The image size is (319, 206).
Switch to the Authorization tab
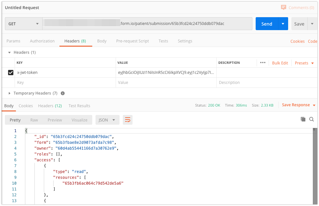pyautogui.click(x=42, y=41)
